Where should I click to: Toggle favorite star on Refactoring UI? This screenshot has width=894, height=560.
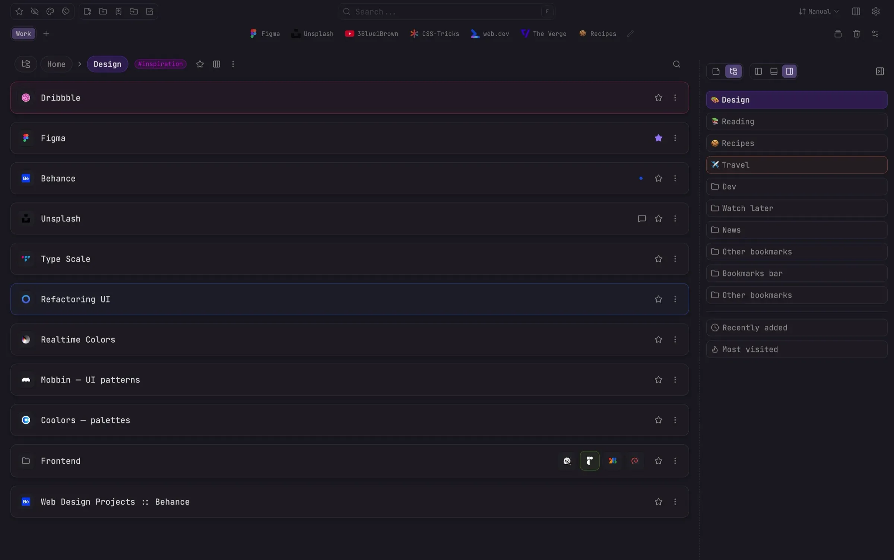[x=659, y=299]
